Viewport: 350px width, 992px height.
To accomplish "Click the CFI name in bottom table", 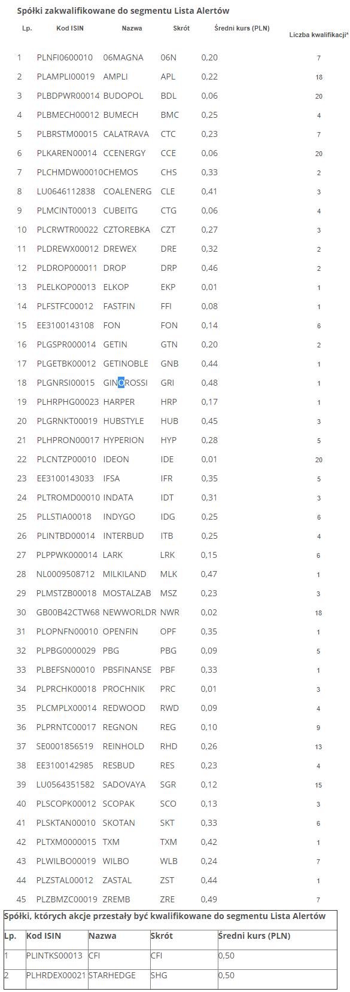I will point(95,956).
